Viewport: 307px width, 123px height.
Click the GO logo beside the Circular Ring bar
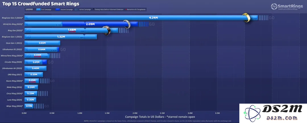51,62
